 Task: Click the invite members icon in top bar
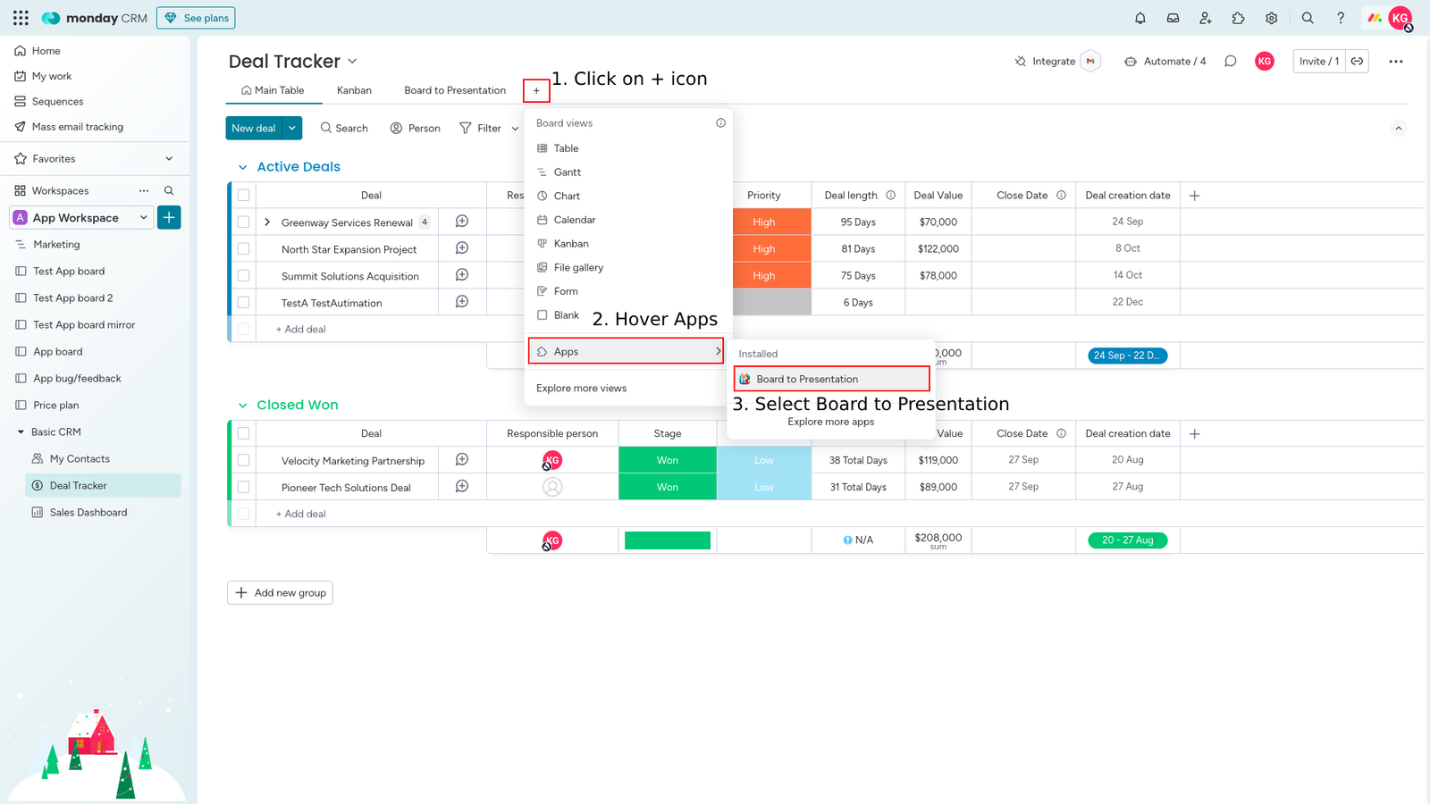point(1206,18)
